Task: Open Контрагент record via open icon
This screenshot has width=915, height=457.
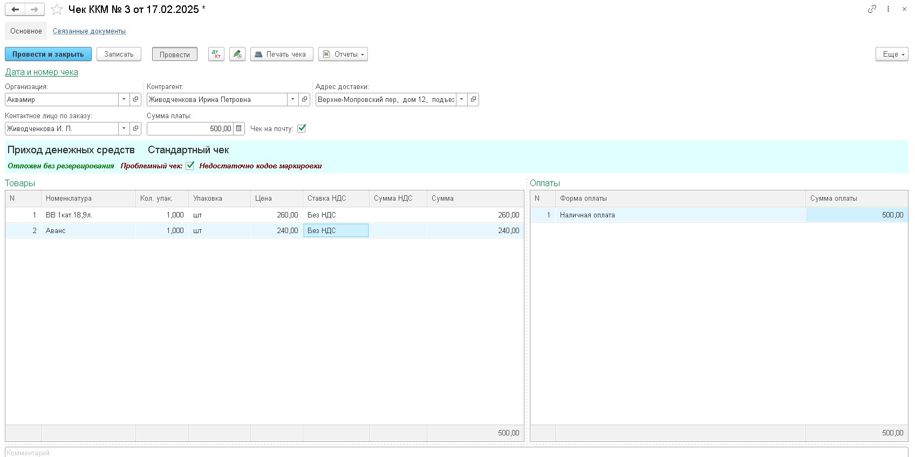Action: click(305, 99)
